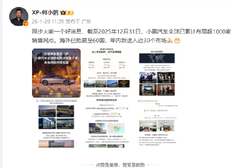
Task: Click the grinning face emoji in post
Action: (177, 41)
